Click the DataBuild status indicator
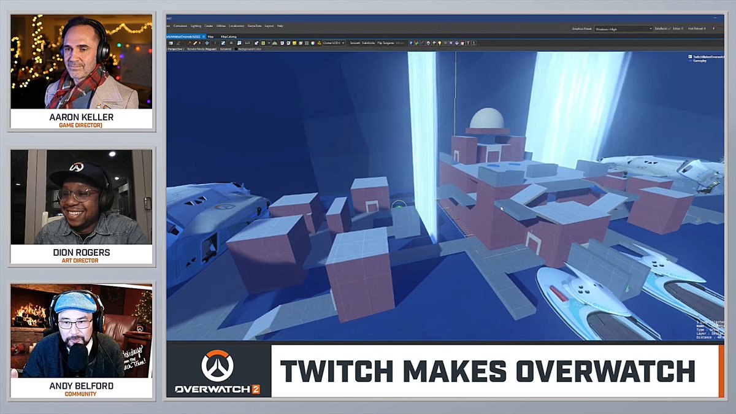The width and height of the screenshot is (736, 414). (662, 28)
